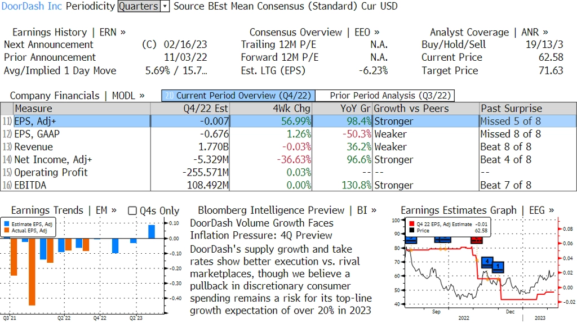577x323 pixels.
Task: Click the Avg/Implied 1 Day Move value
Action: (x=176, y=70)
